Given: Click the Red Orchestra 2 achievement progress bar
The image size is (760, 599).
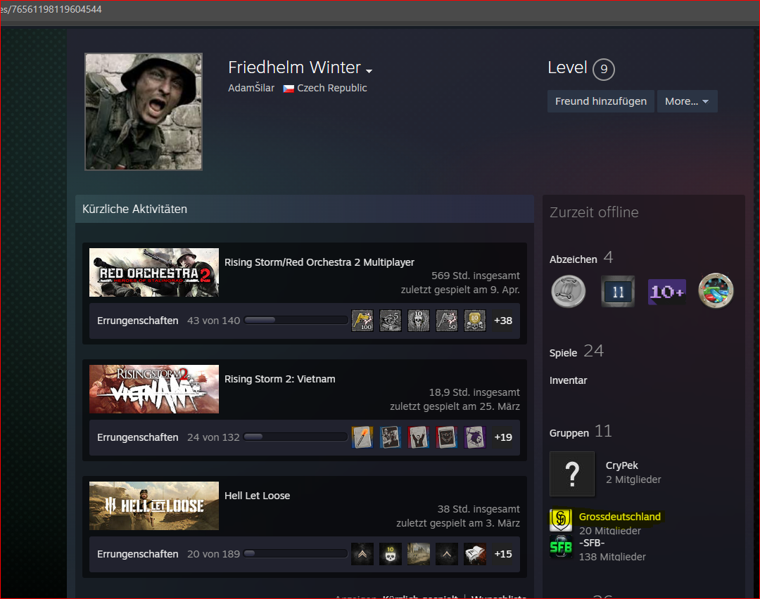Looking at the screenshot, I should [x=296, y=321].
